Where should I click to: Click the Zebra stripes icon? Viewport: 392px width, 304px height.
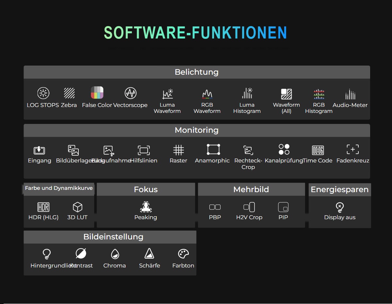[x=69, y=93]
